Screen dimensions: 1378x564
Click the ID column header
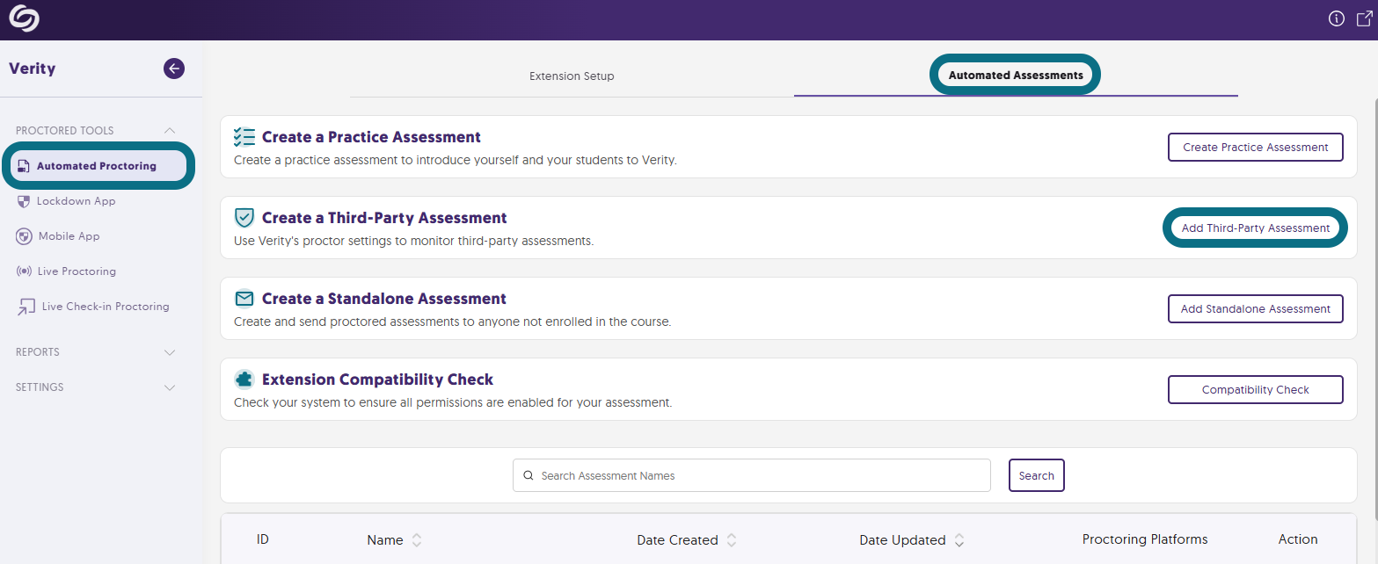click(x=262, y=539)
